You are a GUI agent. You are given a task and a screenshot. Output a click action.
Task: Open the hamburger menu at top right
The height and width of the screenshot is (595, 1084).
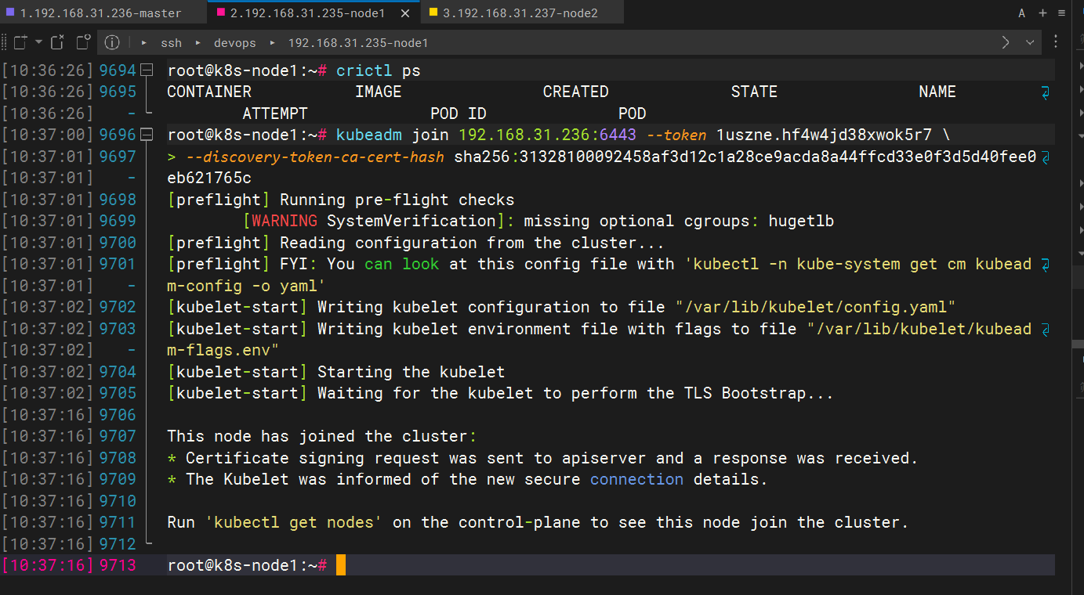(1062, 13)
